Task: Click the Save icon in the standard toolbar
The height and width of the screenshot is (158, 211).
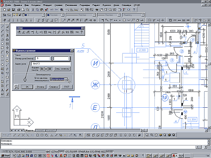Action: 13,10
